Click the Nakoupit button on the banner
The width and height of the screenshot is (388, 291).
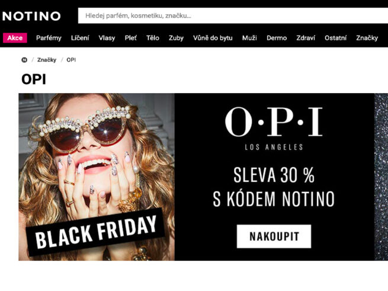pos(274,236)
